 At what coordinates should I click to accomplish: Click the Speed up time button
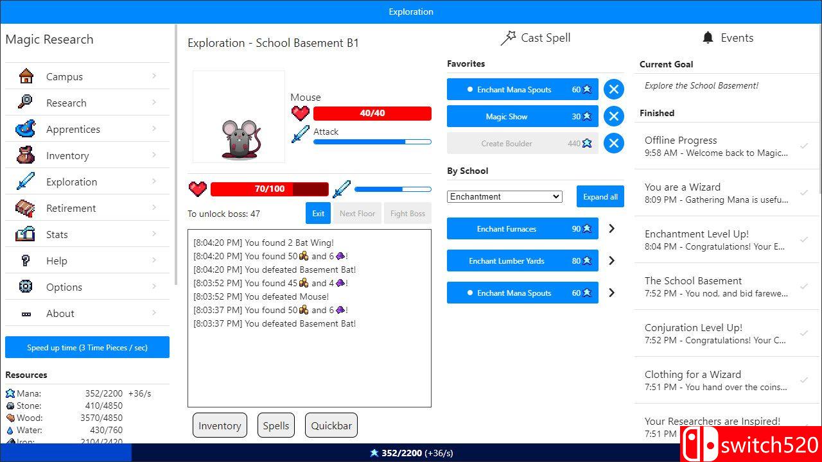[x=87, y=347]
